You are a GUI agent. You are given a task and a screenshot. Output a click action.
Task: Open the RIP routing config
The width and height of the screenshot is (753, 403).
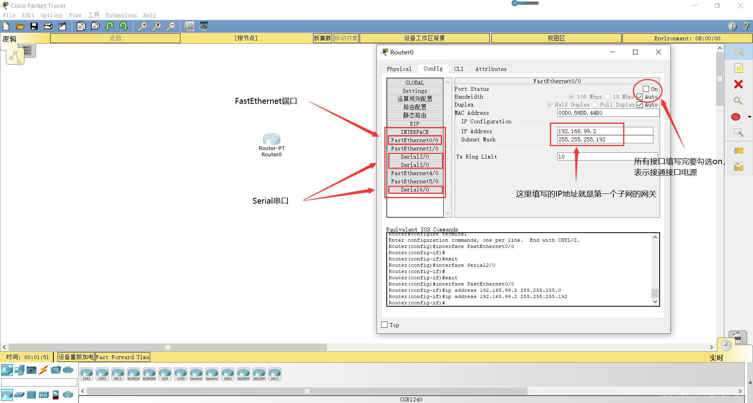click(x=415, y=123)
